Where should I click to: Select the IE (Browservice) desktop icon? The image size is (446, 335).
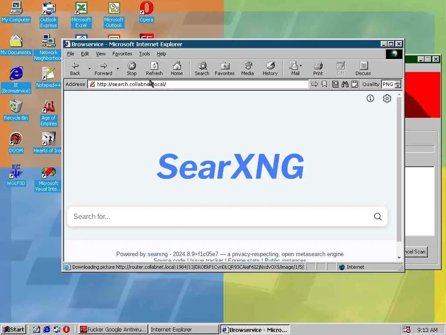click(x=16, y=80)
